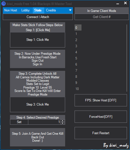
Task: Switch to the Non Host tab
Action: 11,10
